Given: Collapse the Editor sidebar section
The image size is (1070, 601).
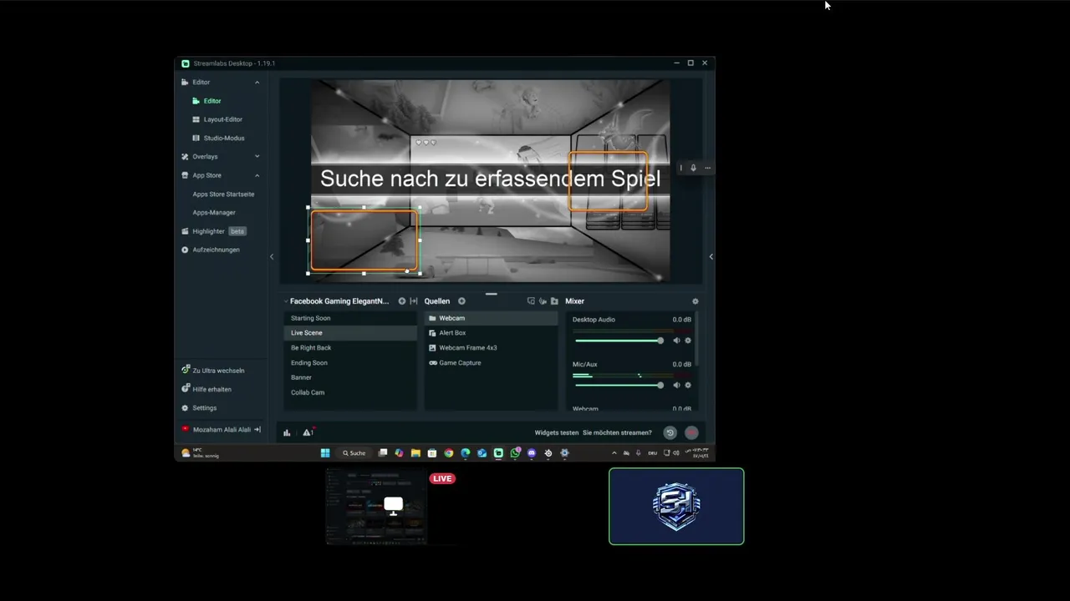Looking at the screenshot, I should point(257,83).
